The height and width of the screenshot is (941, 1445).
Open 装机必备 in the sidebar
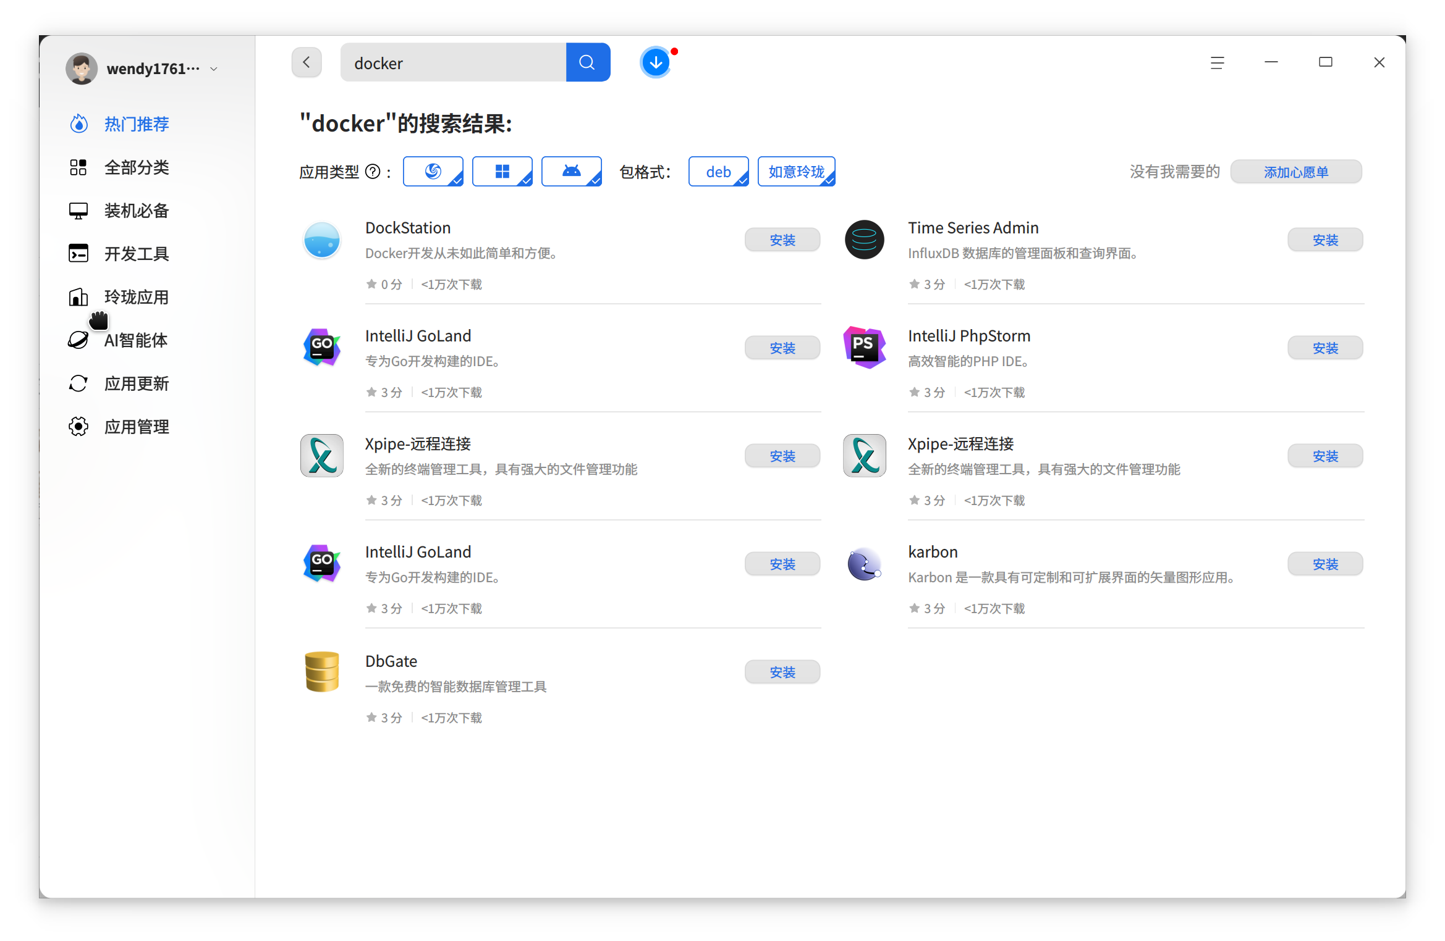pyautogui.click(x=137, y=211)
